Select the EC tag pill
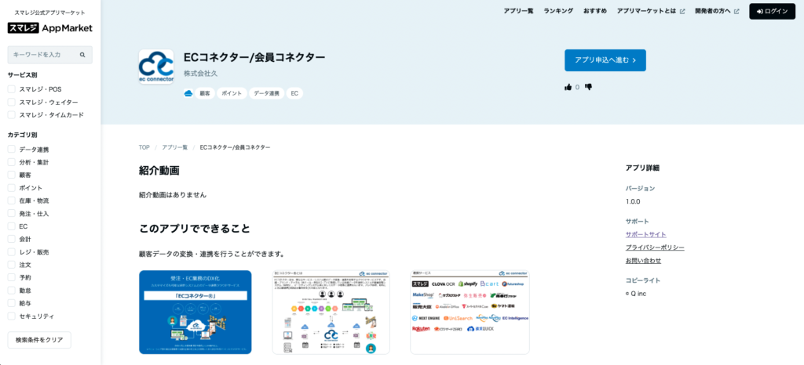This screenshot has width=804, height=365. [x=294, y=93]
